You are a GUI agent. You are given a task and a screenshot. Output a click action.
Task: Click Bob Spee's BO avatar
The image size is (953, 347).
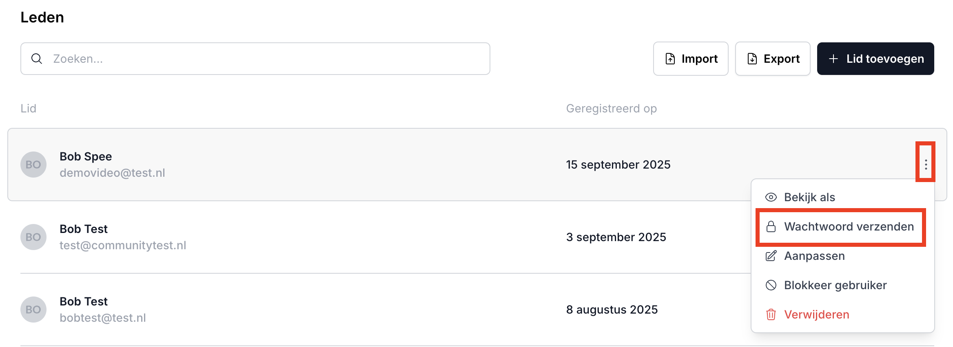[x=33, y=165]
